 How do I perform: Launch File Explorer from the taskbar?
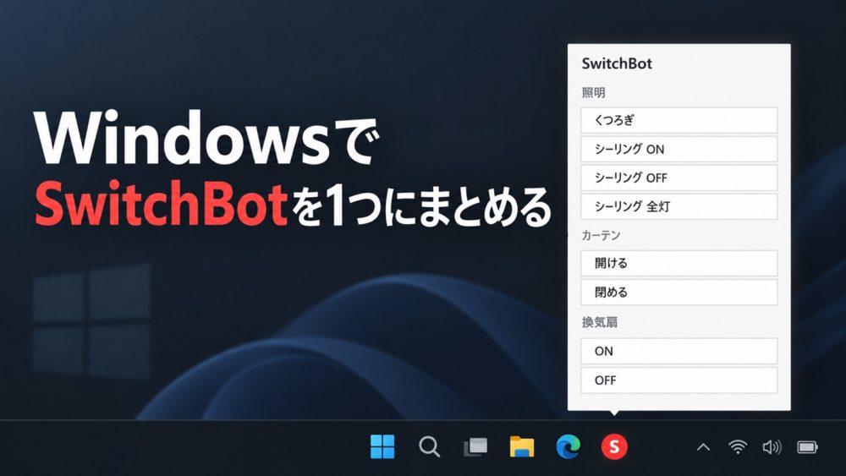pos(522,446)
